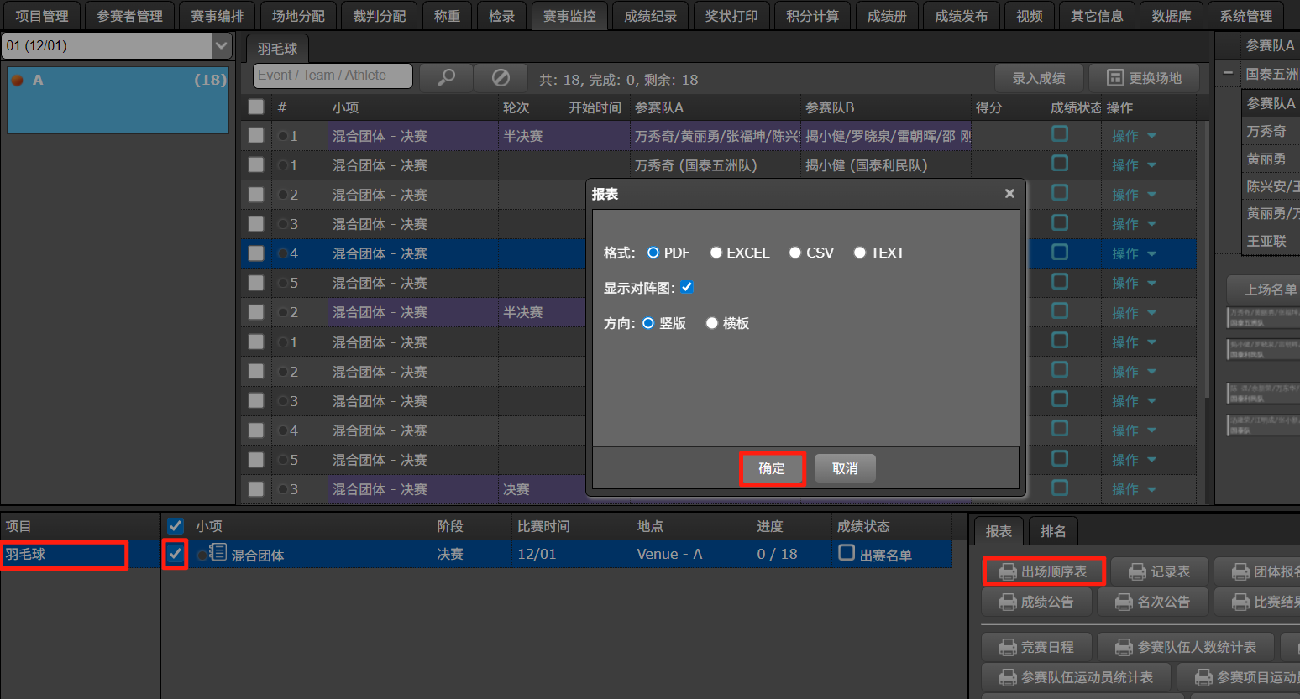Open the 竞赛日程 report
Image resolution: width=1300 pixels, height=699 pixels.
click(x=1037, y=647)
